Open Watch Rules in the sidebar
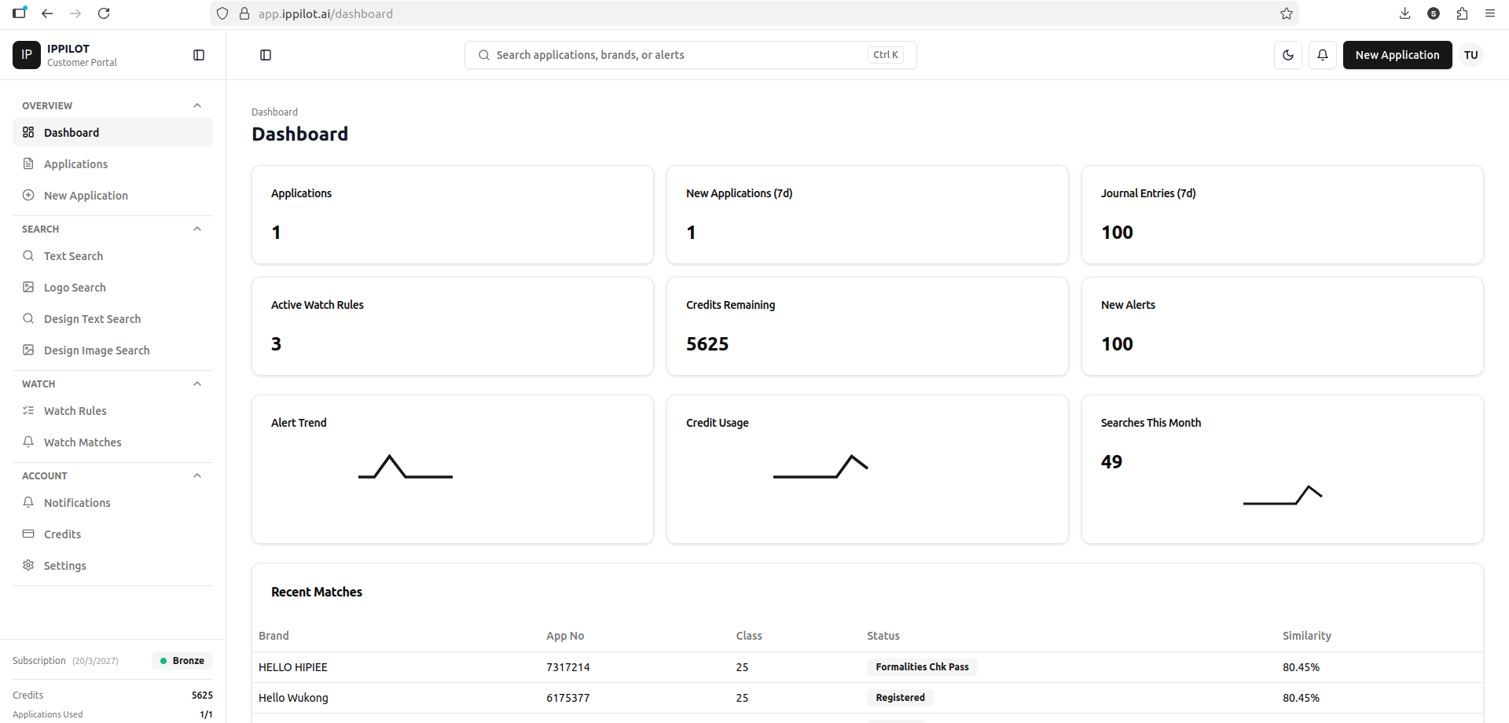1509x723 pixels. 75,411
